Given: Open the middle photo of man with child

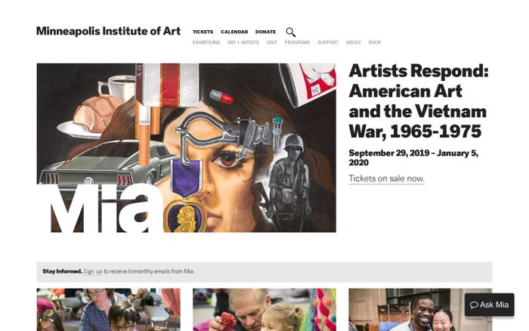Looking at the screenshot, I should 264,309.
